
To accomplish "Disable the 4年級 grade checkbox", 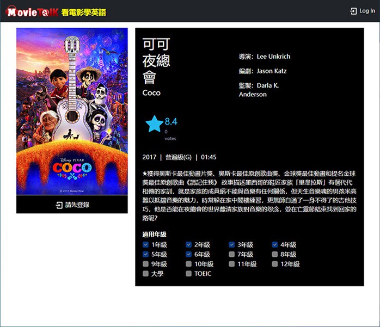I will pyautogui.click(x=275, y=245).
